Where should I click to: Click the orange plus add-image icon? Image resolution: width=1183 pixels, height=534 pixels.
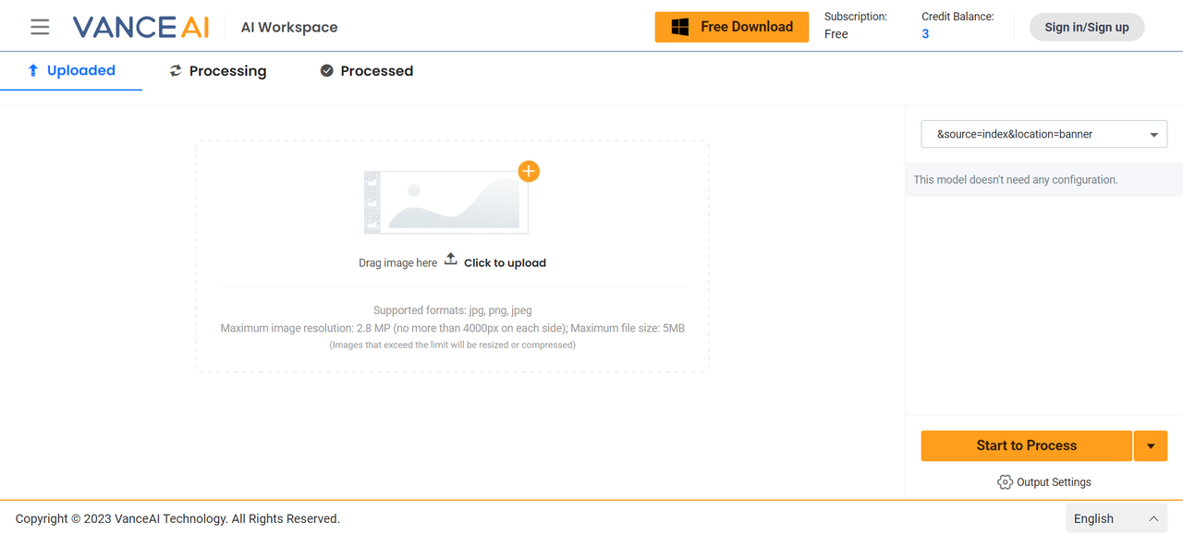529,171
